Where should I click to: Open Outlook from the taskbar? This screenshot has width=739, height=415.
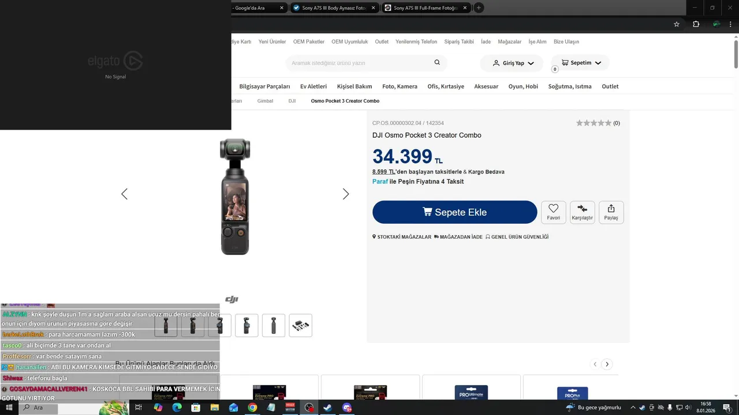pyautogui.click(x=233, y=408)
